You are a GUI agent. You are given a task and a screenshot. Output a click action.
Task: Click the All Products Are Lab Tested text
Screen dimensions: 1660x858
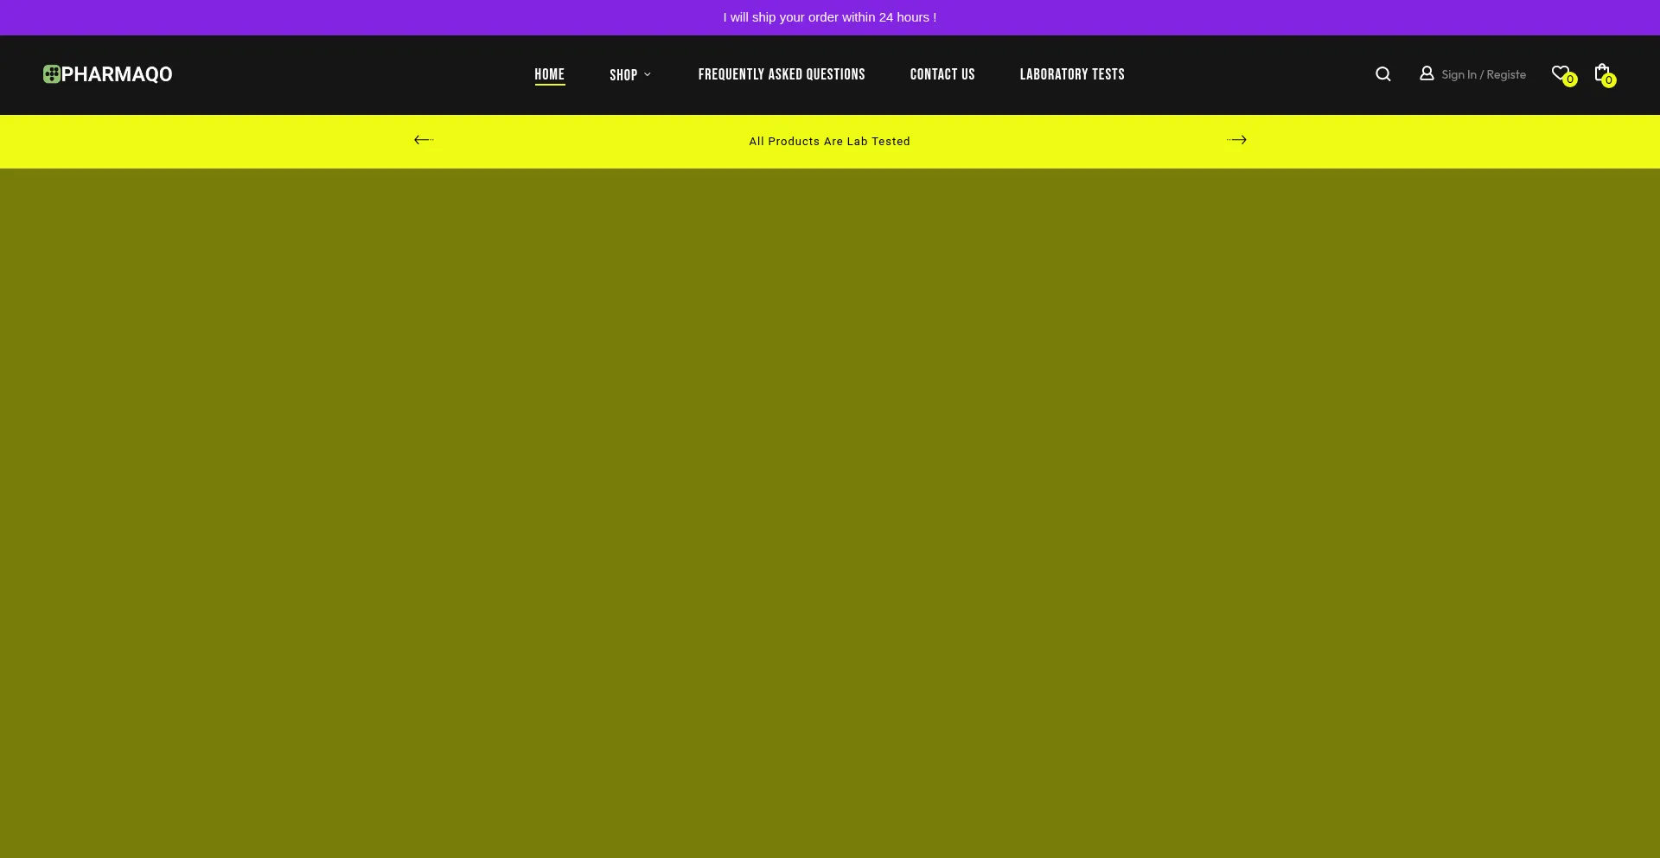click(830, 142)
